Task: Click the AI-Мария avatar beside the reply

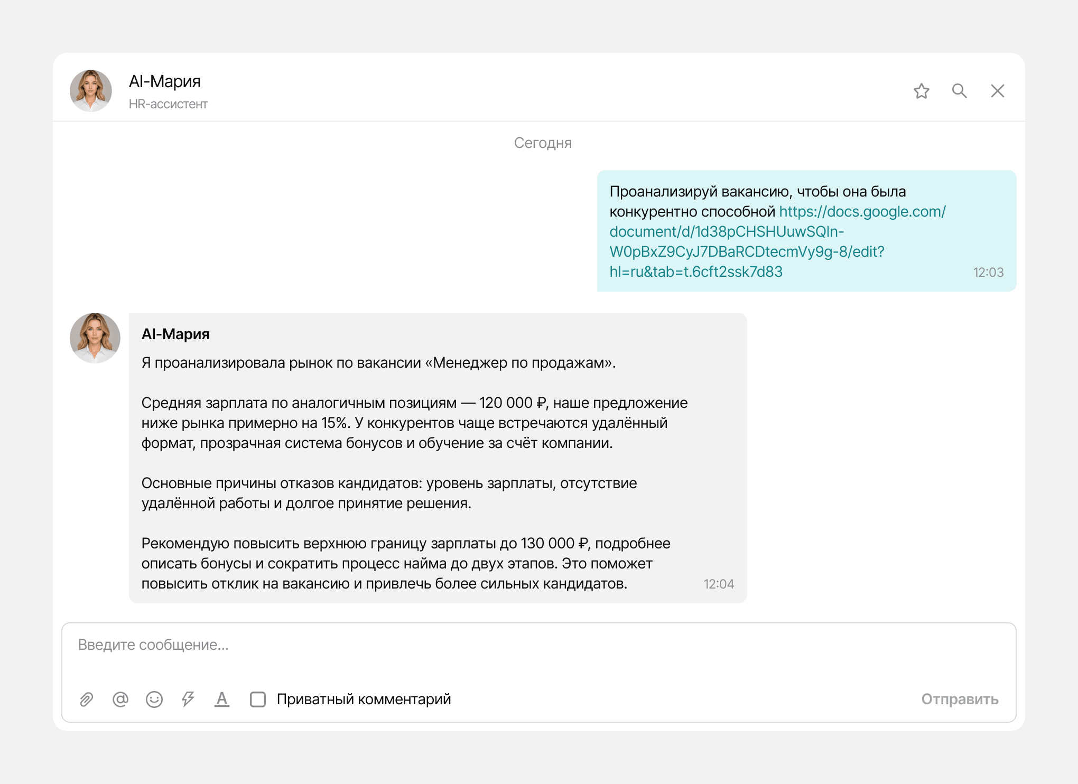Action: pos(95,338)
